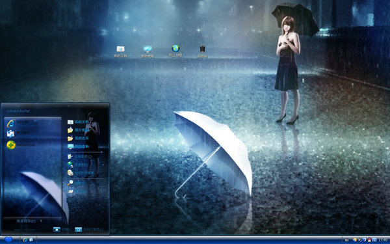Open My Computer from the start menu list
390x244 pixels.
(78, 146)
